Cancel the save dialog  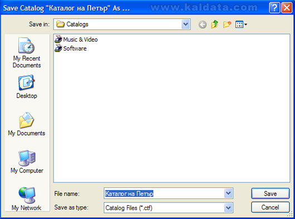pyautogui.click(x=270, y=207)
